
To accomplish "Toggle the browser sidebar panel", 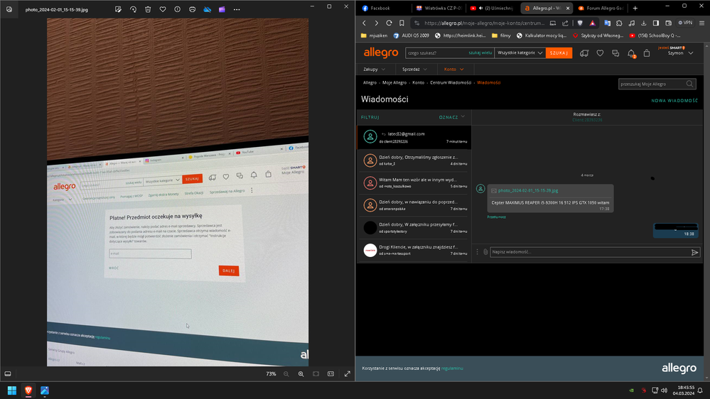I will click(x=656, y=23).
